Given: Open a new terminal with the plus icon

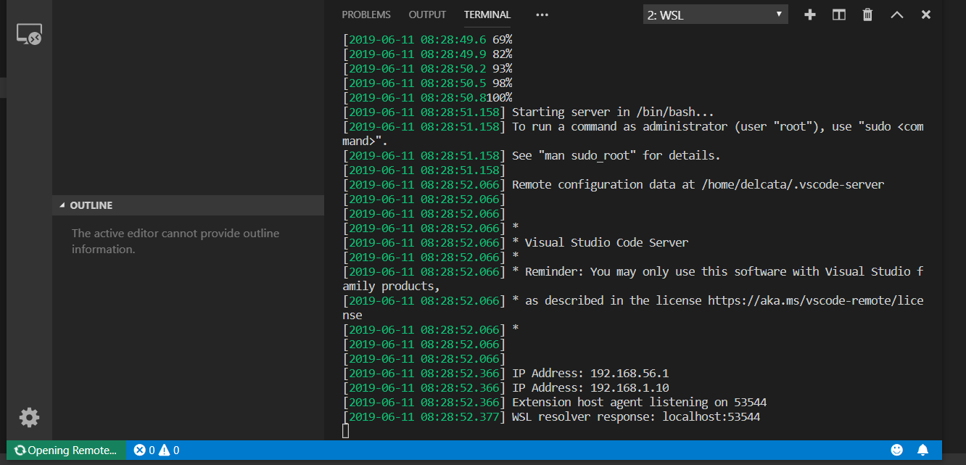Looking at the screenshot, I should pos(809,14).
